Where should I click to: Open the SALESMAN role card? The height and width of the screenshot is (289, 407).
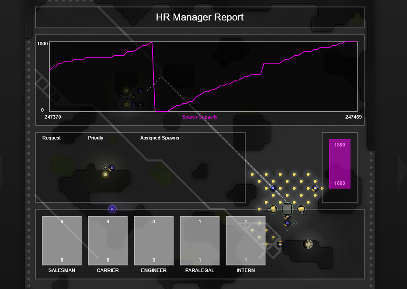pyautogui.click(x=62, y=241)
